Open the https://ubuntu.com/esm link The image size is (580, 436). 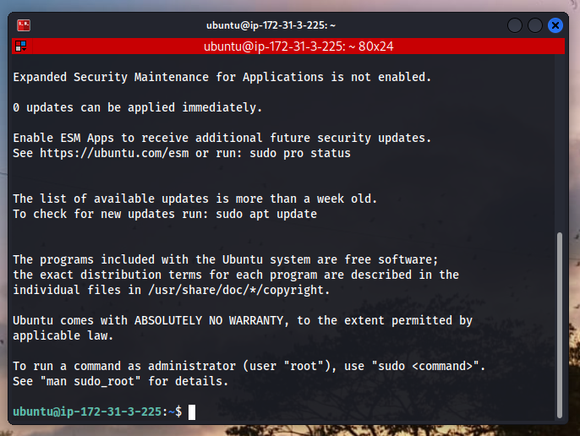[x=114, y=153]
